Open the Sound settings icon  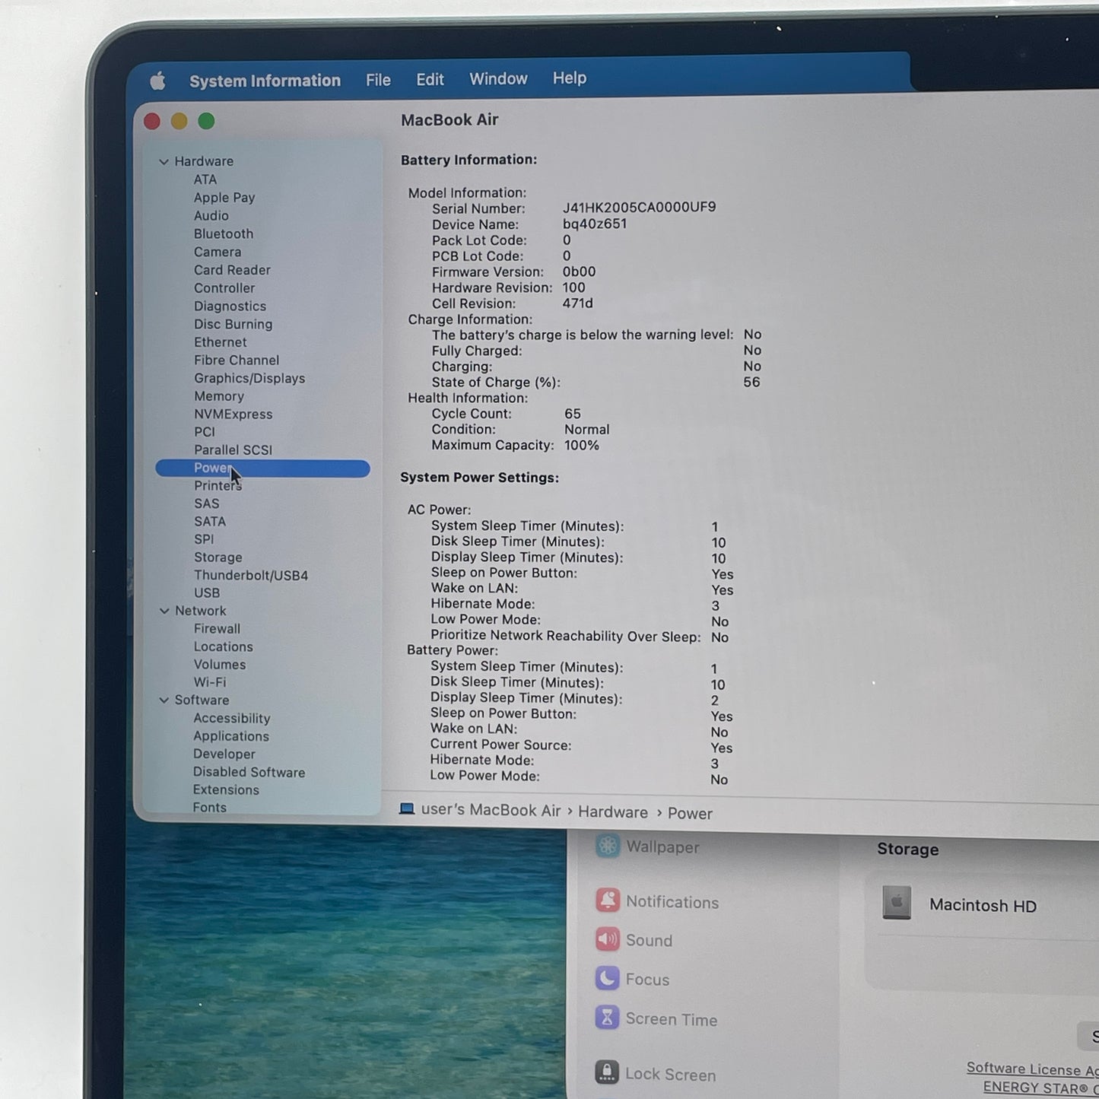click(606, 940)
